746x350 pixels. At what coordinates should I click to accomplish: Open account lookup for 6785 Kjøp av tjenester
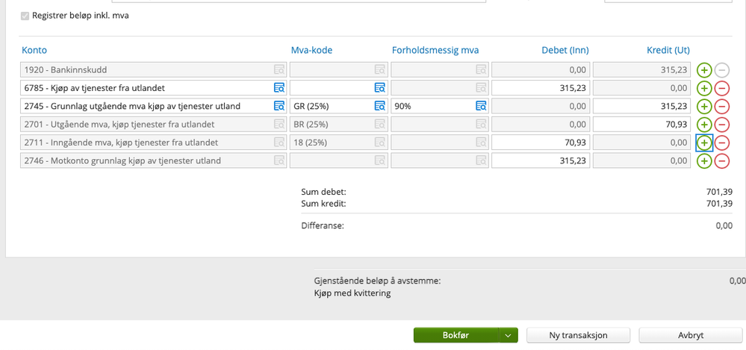click(x=279, y=88)
